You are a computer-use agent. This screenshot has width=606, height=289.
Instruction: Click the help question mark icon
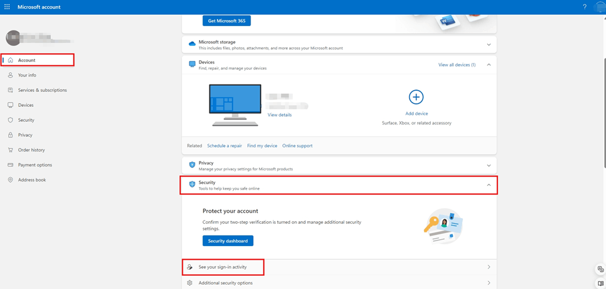click(584, 7)
